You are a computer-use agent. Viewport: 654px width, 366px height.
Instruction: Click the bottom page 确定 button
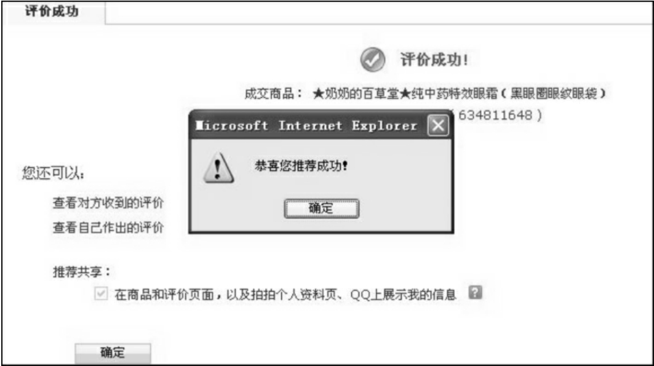(x=113, y=352)
